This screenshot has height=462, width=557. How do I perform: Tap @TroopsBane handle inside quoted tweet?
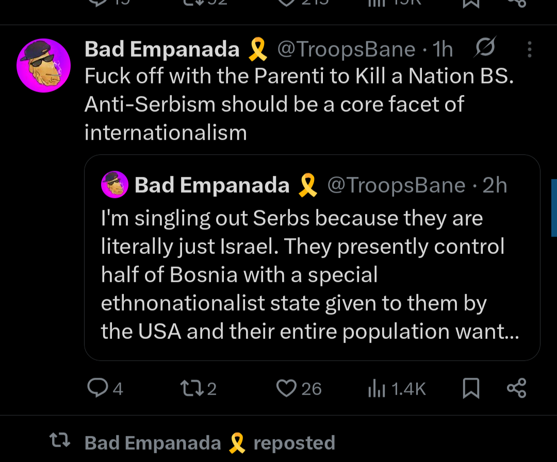click(x=396, y=185)
